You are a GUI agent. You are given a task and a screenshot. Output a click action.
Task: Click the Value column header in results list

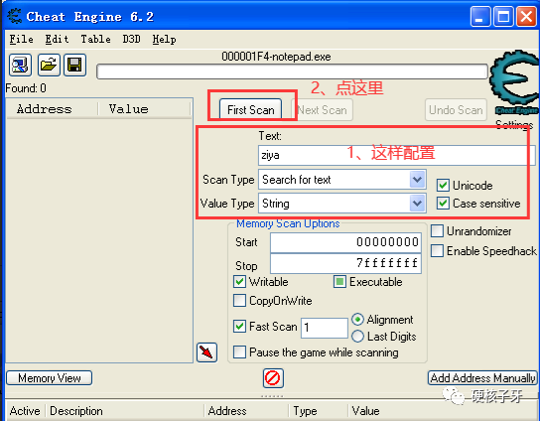coord(145,109)
